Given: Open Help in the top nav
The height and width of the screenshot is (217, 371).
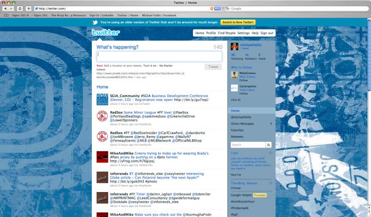Looking at the screenshot, I should 255,33.
